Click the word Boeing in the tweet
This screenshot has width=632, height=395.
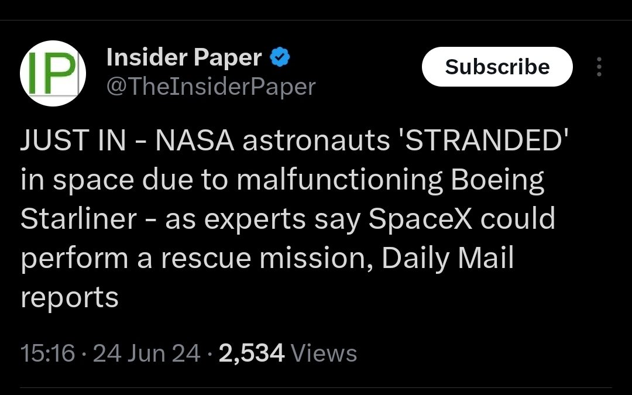point(497,181)
